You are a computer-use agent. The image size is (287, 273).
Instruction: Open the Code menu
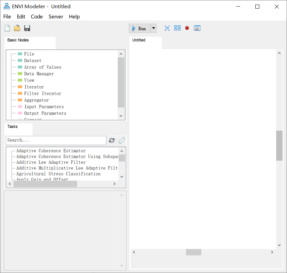[37, 16]
